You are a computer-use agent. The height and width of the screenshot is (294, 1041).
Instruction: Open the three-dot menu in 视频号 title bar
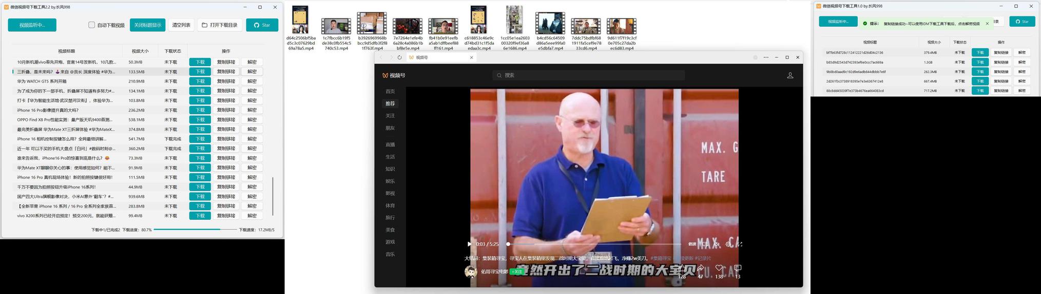tap(766, 57)
